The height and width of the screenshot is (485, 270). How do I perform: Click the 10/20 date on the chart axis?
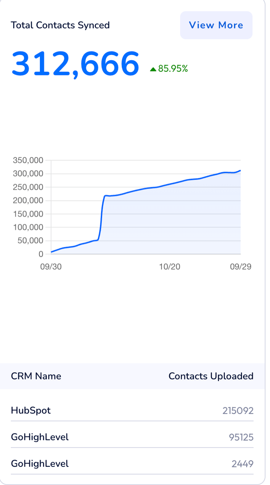pos(170,267)
